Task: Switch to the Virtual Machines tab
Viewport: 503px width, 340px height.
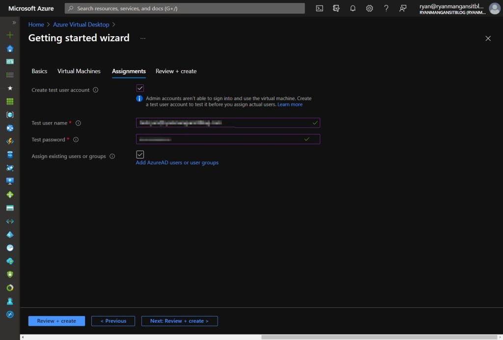Action: [79, 71]
